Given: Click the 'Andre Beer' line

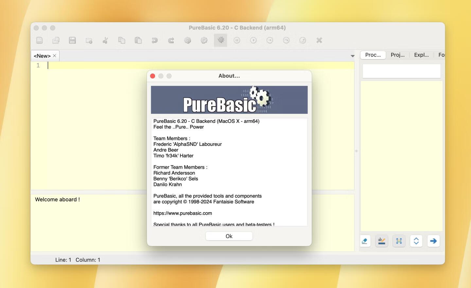Looking at the screenshot, I should pyautogui.click(x=166, y=150).
